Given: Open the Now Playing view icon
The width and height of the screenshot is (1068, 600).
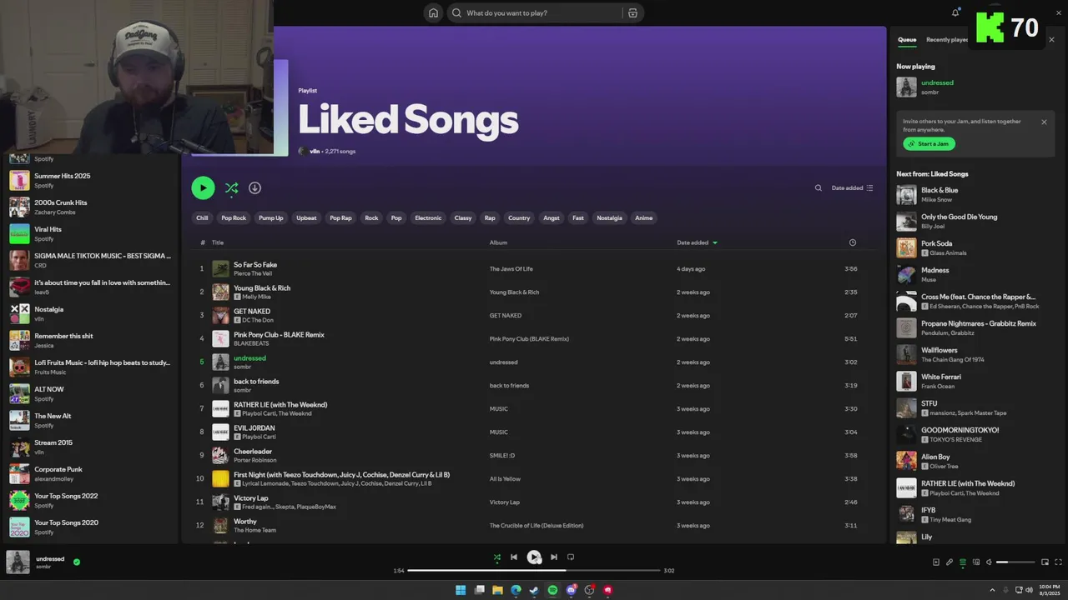Looking at the screenshot, I should 936,562.
